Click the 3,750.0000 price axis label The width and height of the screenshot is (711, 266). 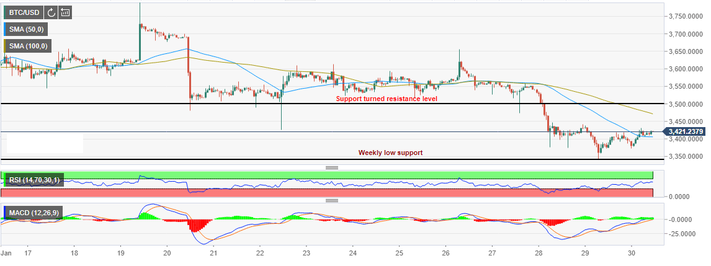[x=686, y=17]
